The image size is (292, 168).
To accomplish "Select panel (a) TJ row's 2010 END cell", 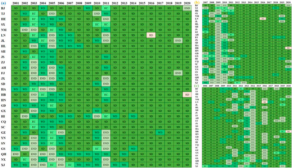I will [x=97, y=14].
